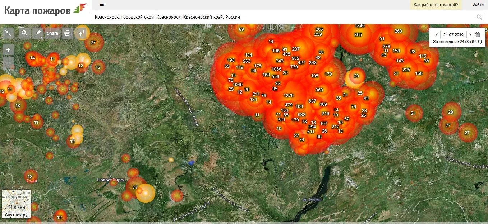Open the upload file tool
The height and width of the screenshot is (224, 488).
tap(80, 33)
